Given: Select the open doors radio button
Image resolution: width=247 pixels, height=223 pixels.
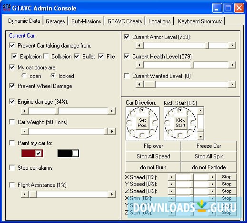Looking at the screenshot, I should [x=24, y=76].
